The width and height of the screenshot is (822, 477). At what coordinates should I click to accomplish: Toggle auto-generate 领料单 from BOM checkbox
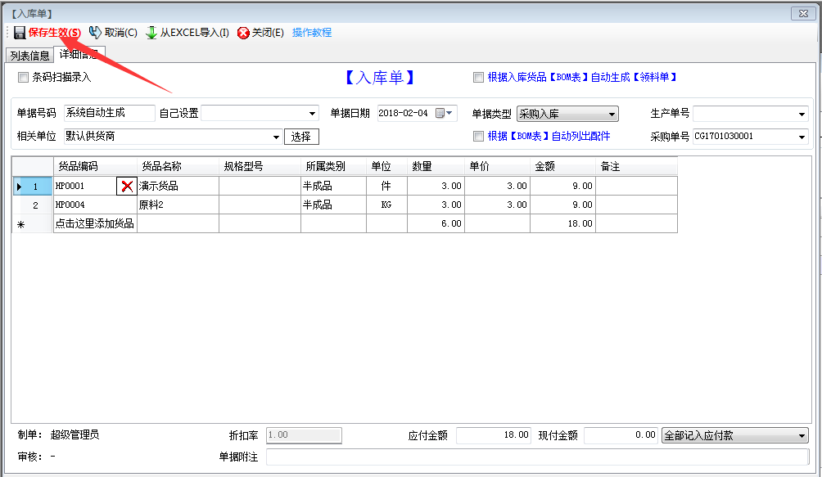pos(479,78)
